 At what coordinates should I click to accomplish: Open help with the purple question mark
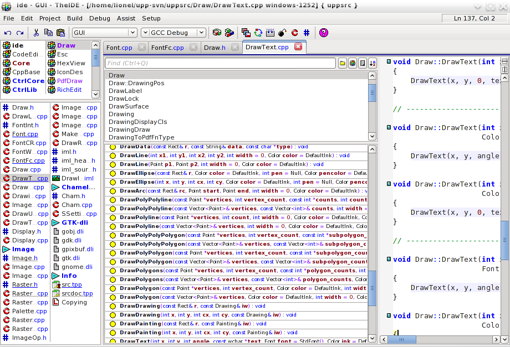click(x=324, y=33)
